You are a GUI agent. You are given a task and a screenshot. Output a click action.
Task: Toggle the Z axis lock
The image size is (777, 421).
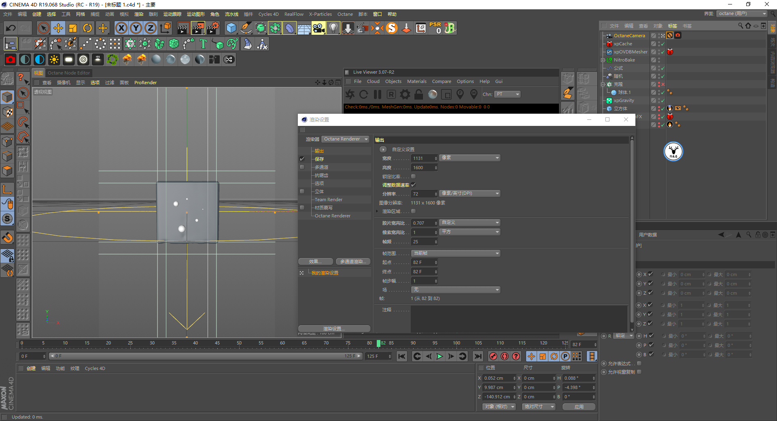point(151,28)
